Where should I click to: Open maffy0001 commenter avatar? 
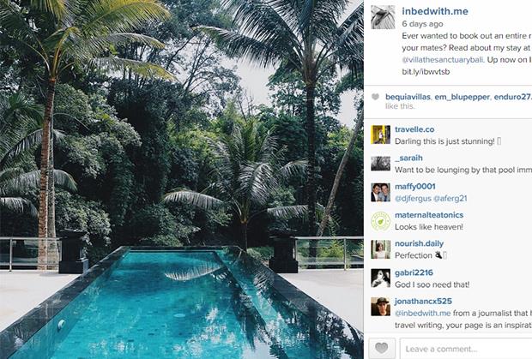(380, 192)
